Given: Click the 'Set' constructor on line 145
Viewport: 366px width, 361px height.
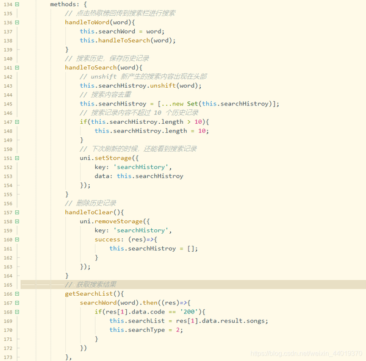Looking at the screenshot, I should (x=192, y=104).
